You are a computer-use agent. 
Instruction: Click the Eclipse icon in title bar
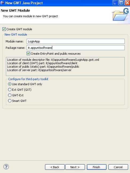coord(2,3)
